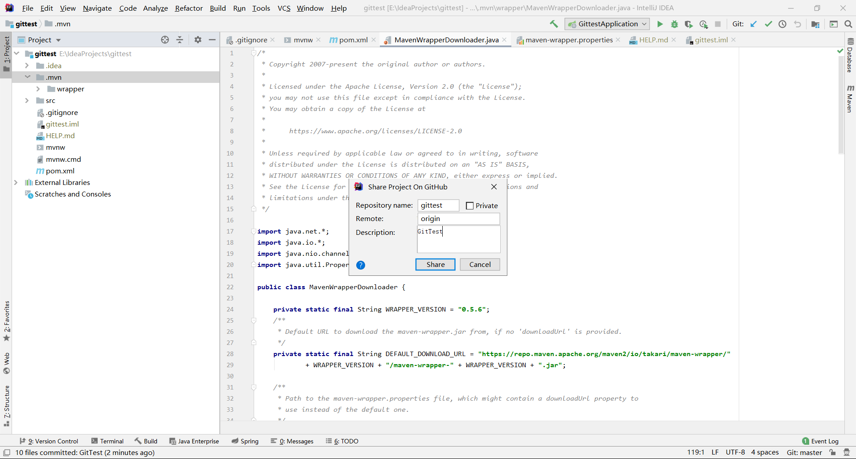Click the Repository name field
The height and width of the screenshot is (459, 856).
(x=438, y=205)
